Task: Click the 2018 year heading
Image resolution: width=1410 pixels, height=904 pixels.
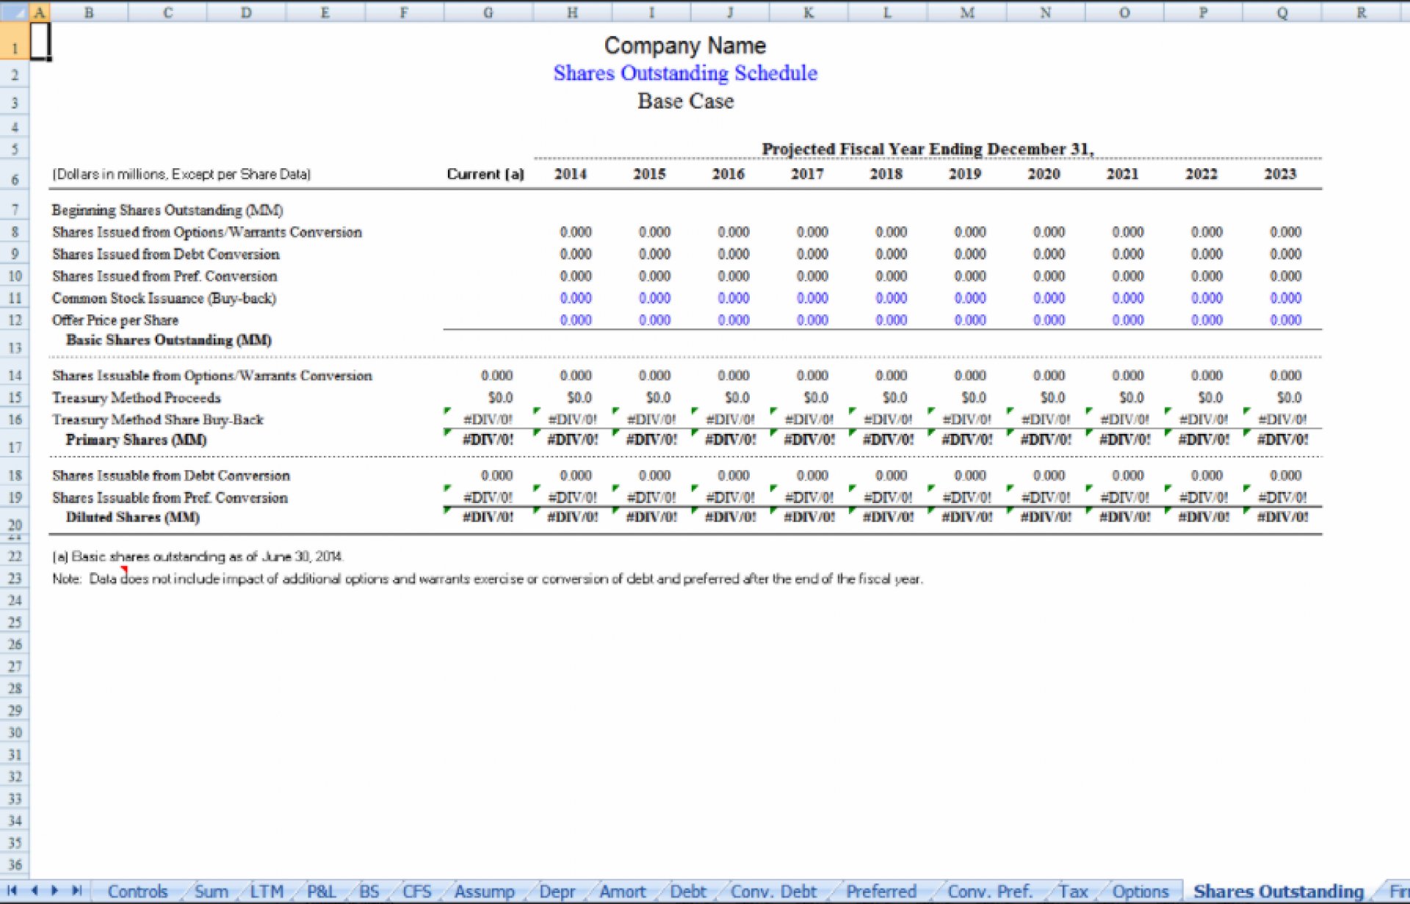Action: point(886,174)
